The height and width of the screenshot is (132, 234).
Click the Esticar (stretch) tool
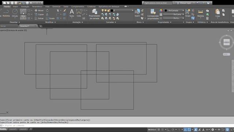click(x=39, y=18)
